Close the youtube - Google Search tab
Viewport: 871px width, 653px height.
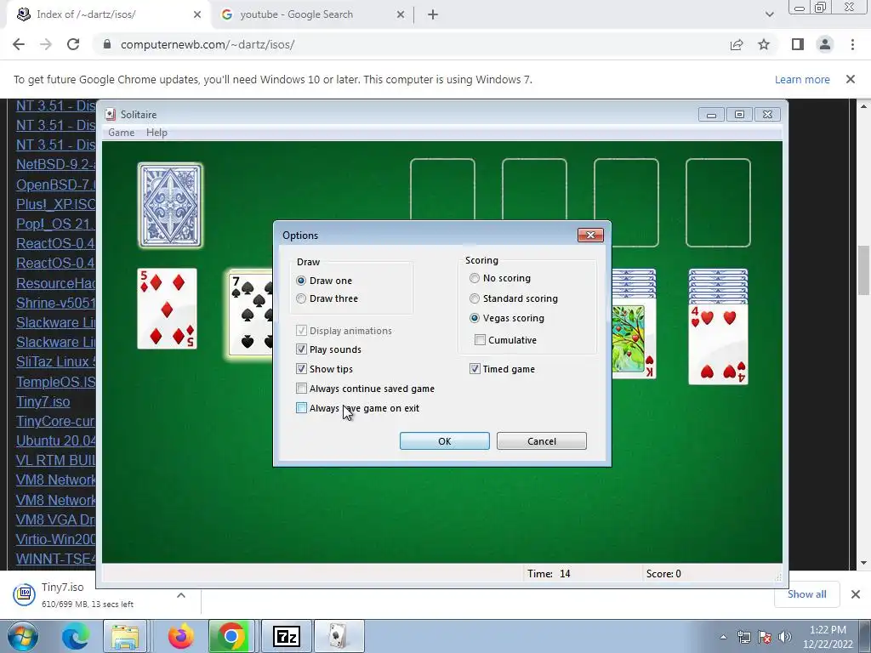click(401, 15)
